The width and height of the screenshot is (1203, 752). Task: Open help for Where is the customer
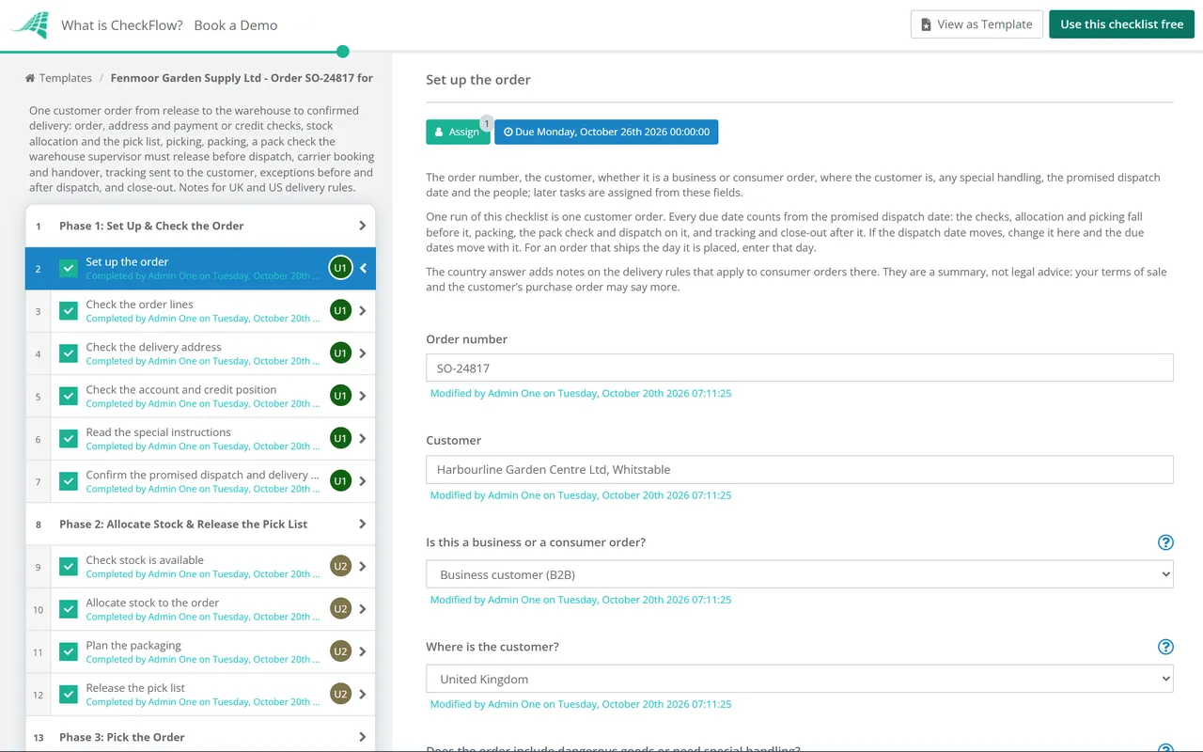1165,647
